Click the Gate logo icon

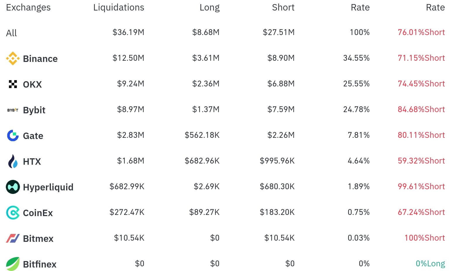13,135
